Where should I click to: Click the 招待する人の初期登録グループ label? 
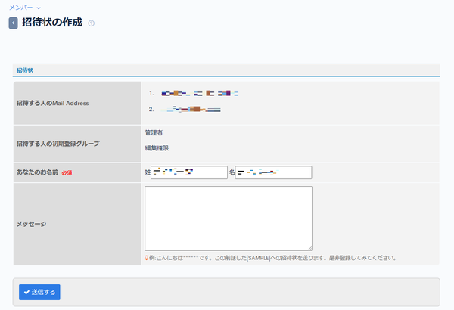click(x=58, y=144)
